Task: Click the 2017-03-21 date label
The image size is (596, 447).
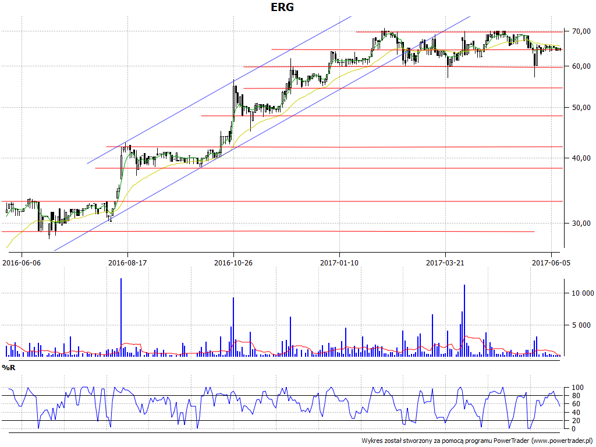Action: coord(445,262)
